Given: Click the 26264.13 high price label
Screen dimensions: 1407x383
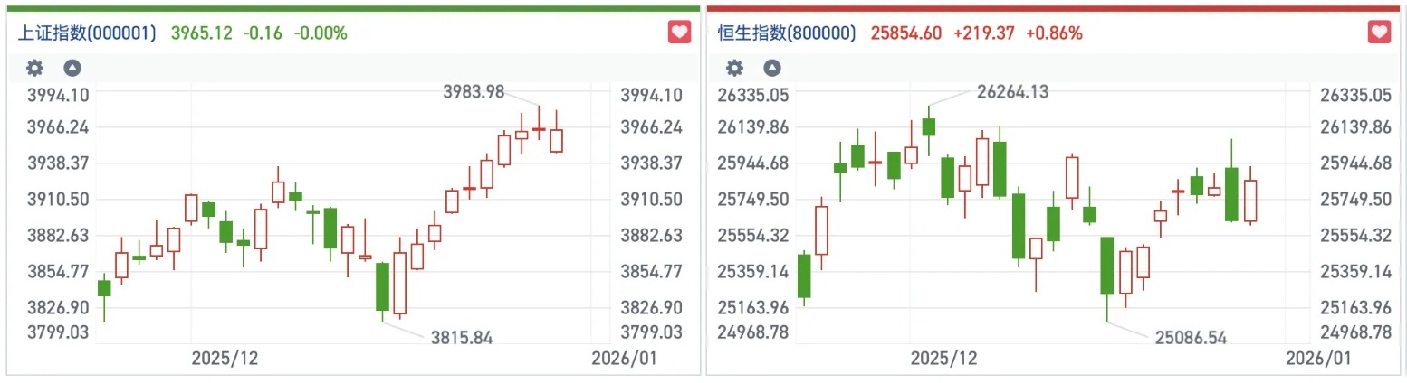Looking at the screenshot, I should tap(1013, 91).
